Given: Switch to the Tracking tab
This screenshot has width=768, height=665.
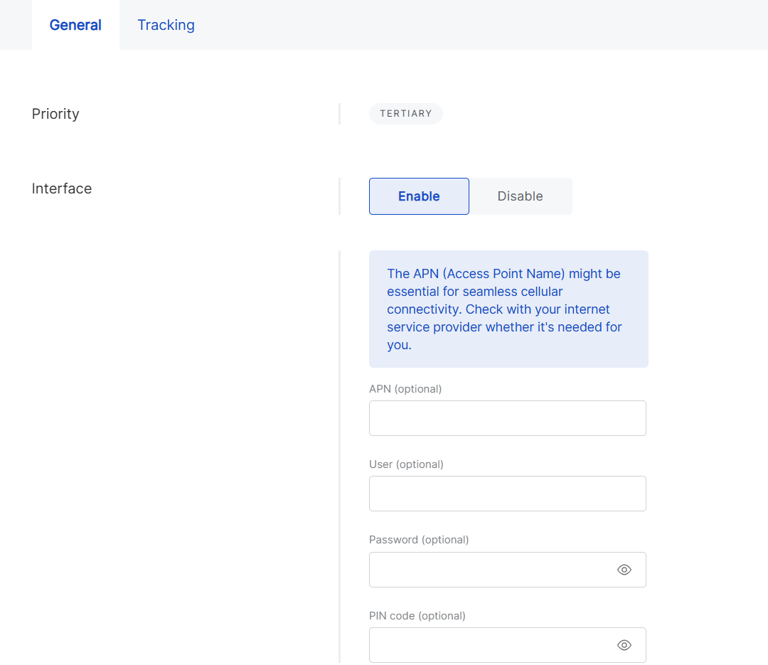Looking at the screenshot, I should pyautogui.click(x=166, y=25).
